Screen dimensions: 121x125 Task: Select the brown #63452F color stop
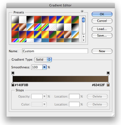pos(108,84)
